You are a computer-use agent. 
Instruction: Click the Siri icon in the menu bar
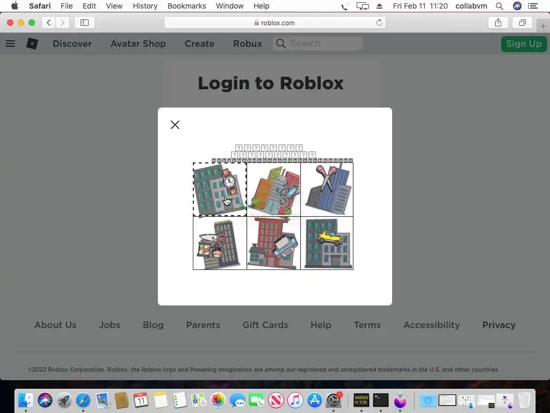tap(517, 6)
